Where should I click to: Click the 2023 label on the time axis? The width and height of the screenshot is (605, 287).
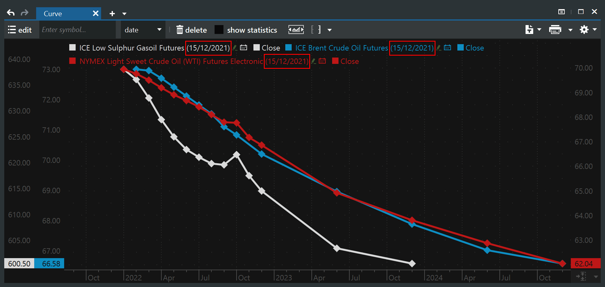click(x=284, y=278)
